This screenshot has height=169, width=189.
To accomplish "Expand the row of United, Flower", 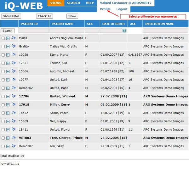I will click(8, 130).
